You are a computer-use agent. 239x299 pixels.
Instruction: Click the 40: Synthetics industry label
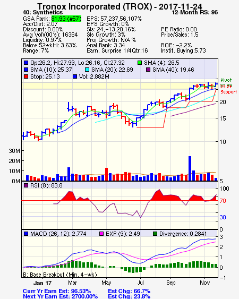[x=42, y=13]
